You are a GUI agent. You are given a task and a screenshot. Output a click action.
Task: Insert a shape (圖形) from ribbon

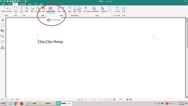[x=44, y=9]
